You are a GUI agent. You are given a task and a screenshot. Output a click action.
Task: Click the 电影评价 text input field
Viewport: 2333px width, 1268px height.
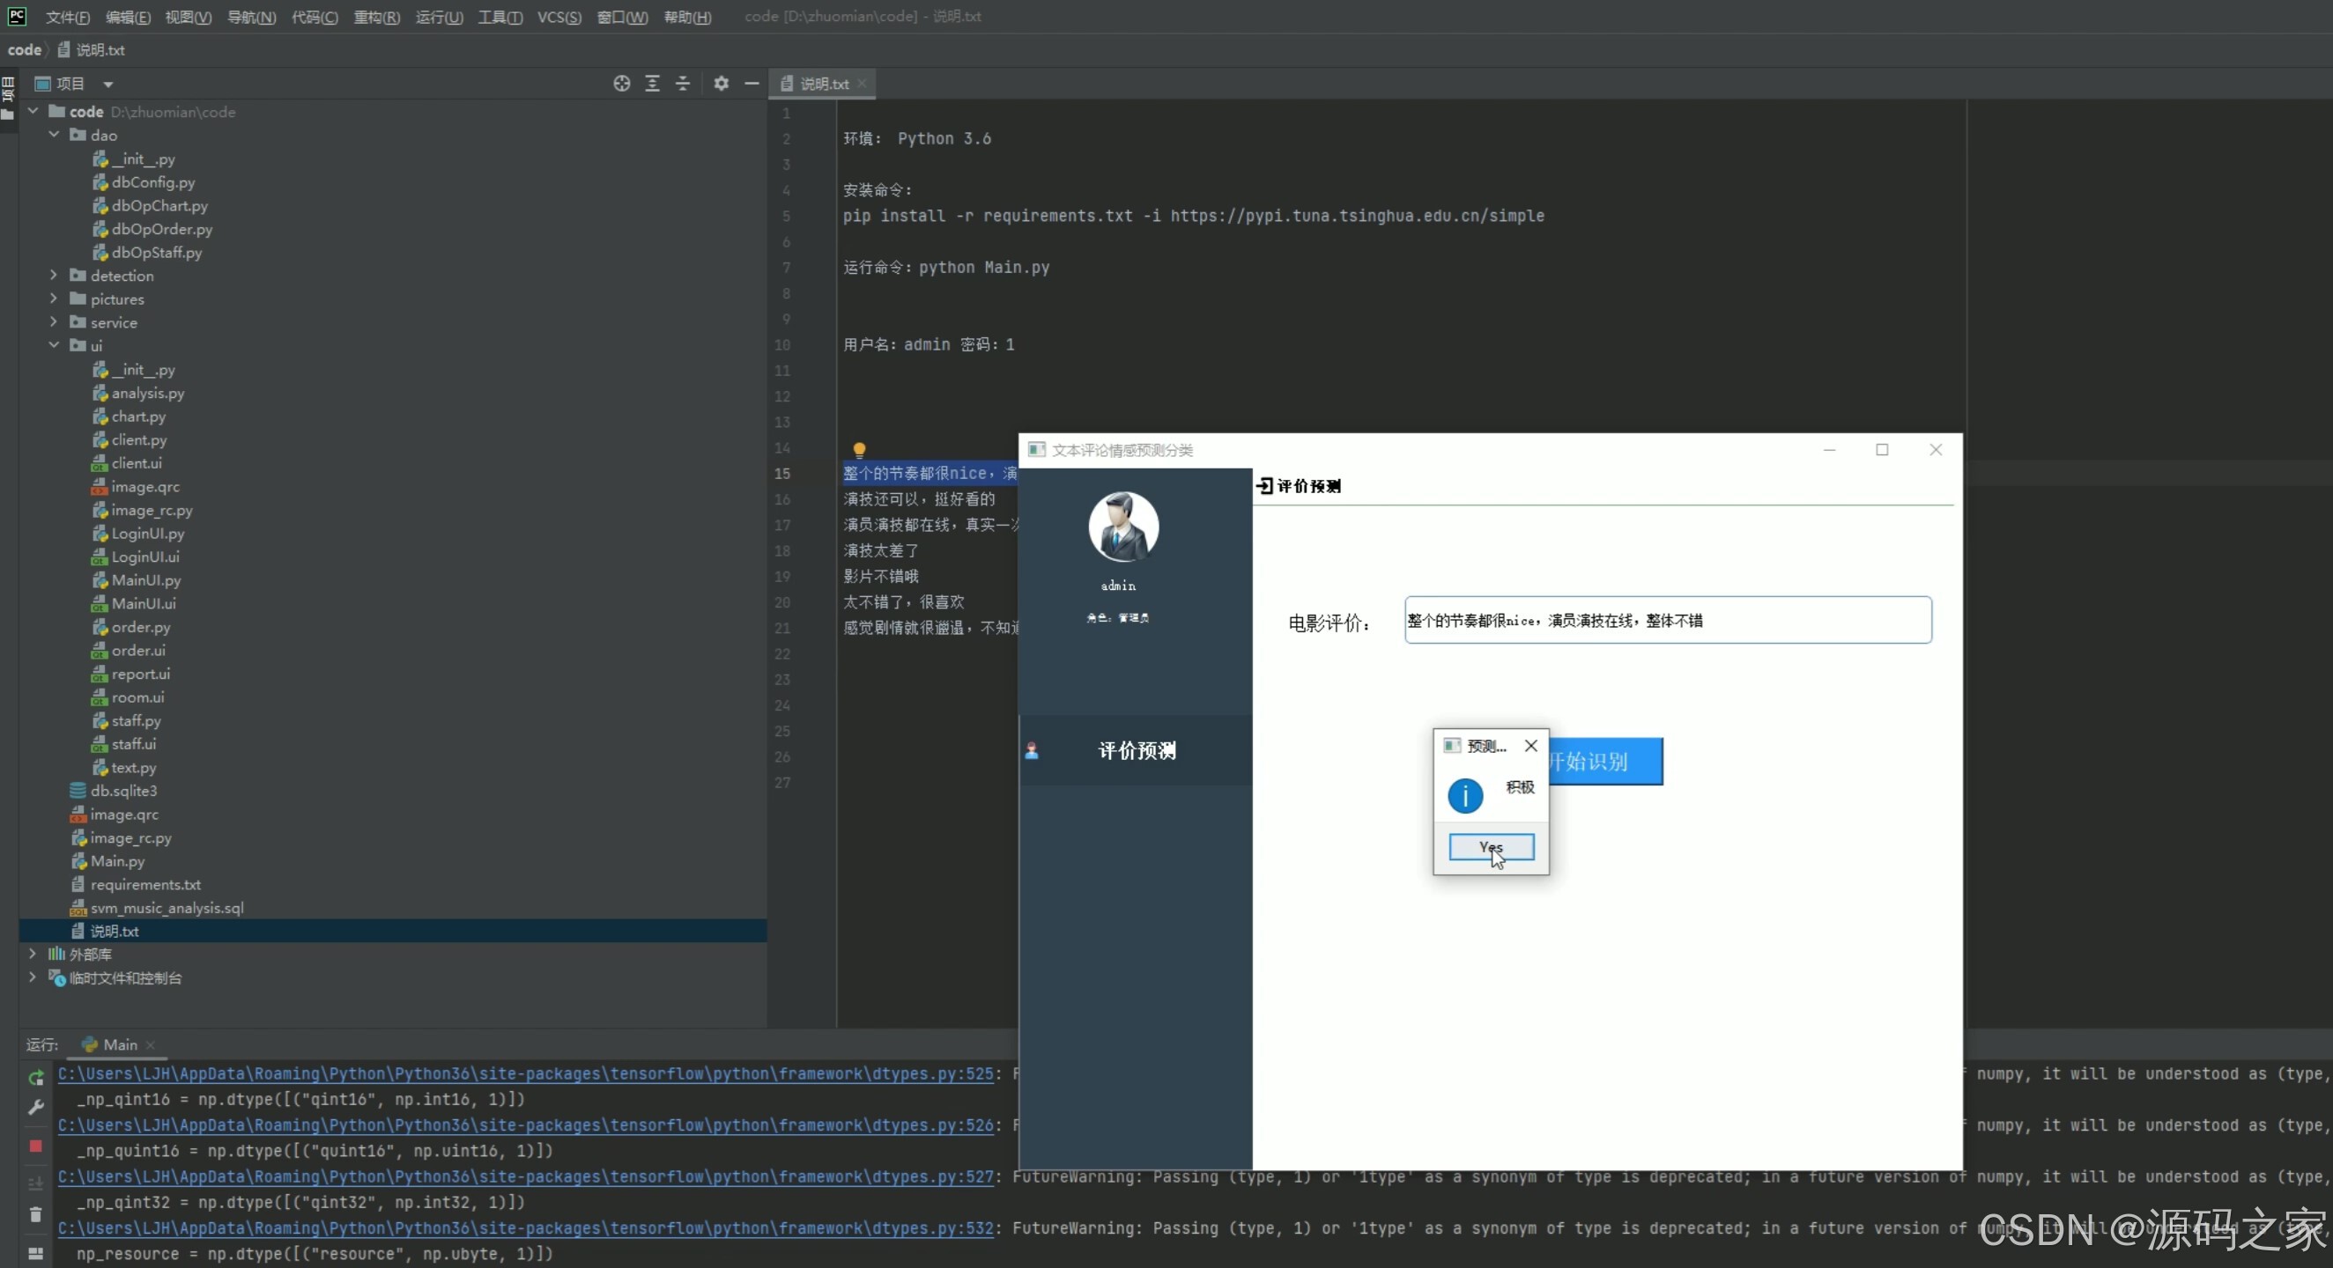[x=1667, y=620]
